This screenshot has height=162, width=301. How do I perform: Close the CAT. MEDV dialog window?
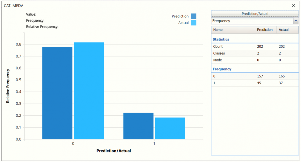coord(293,5)
